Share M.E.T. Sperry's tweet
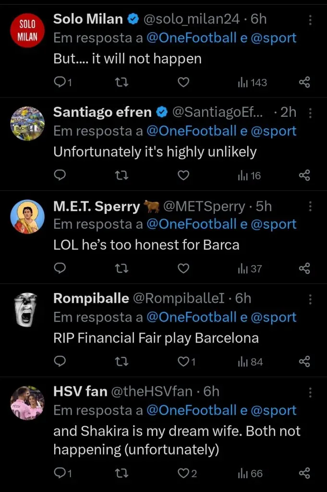This screenshot has width=327, height=492. [304, 269]
